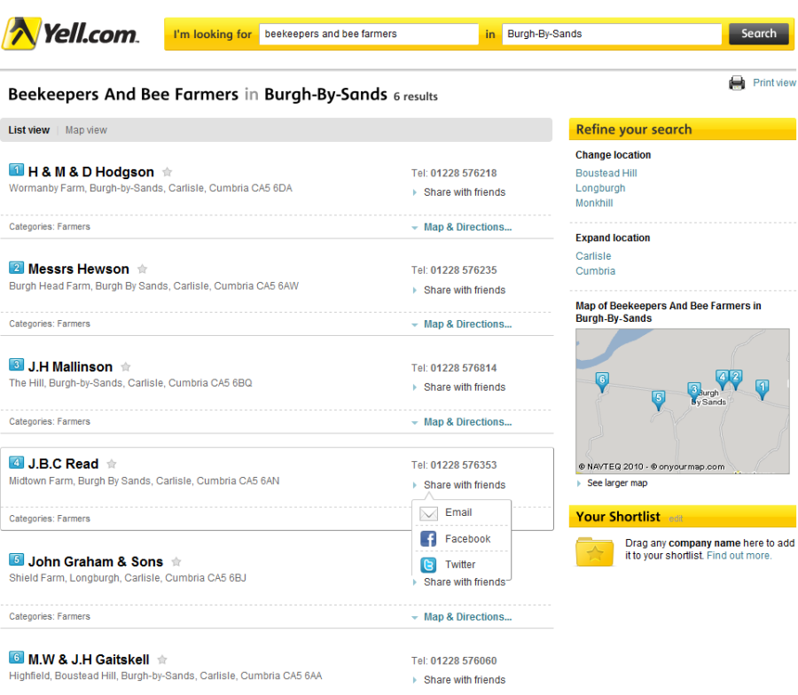Screen dimensions: 798x695
Task: Click the number 4 badge for J.B.C Read
Action: 16,463
